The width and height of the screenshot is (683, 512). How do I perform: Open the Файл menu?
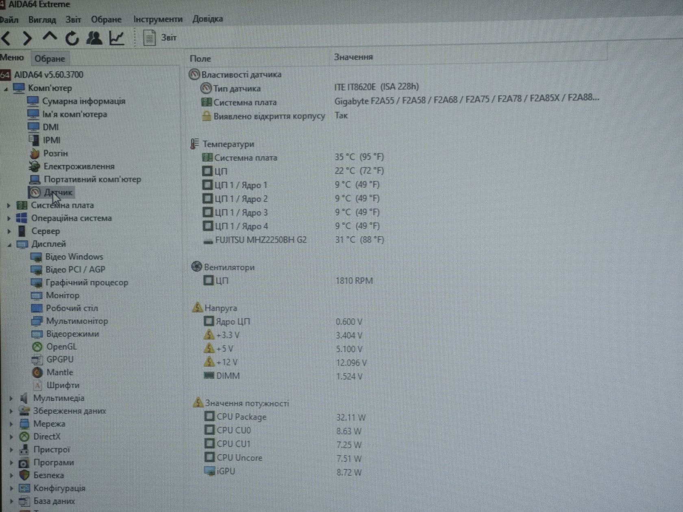[9, 20]
